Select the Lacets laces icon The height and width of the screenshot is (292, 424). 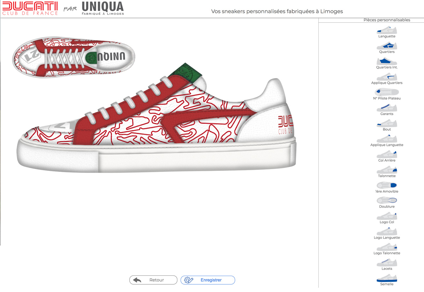(x=387, y=263)
